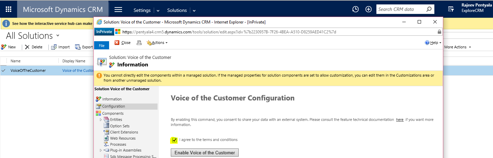Open the Web Resources component item
The image size is (493, 158).
[122, 138]
